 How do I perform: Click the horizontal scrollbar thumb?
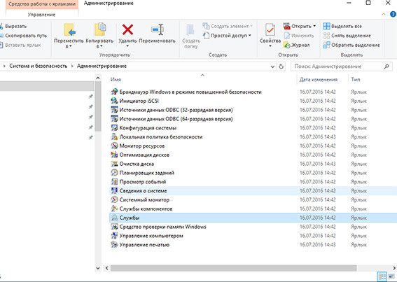[x=233, y=268]
